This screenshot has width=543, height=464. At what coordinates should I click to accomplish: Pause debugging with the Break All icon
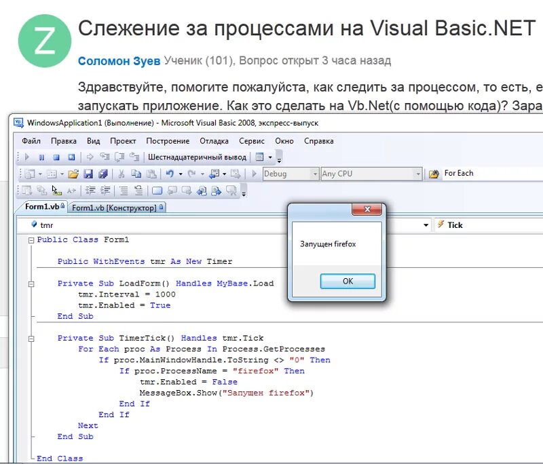tap(41, 157)
